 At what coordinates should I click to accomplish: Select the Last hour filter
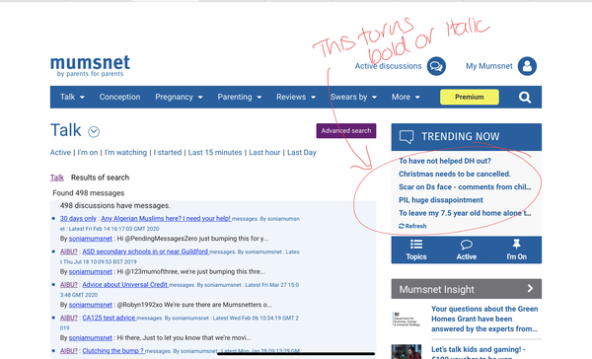click(264, 153)
